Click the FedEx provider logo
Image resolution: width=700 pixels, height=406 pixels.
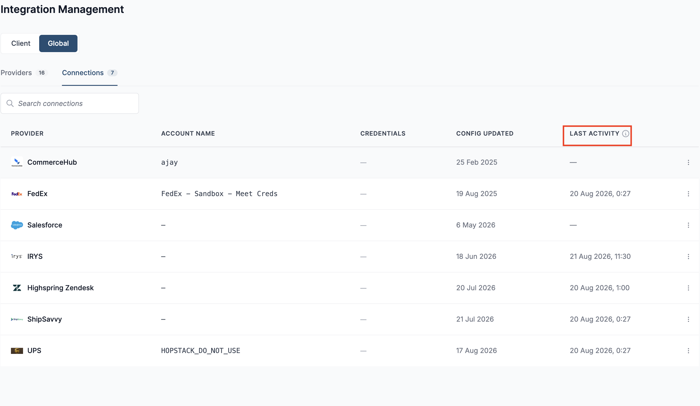(x=17, y=194)
